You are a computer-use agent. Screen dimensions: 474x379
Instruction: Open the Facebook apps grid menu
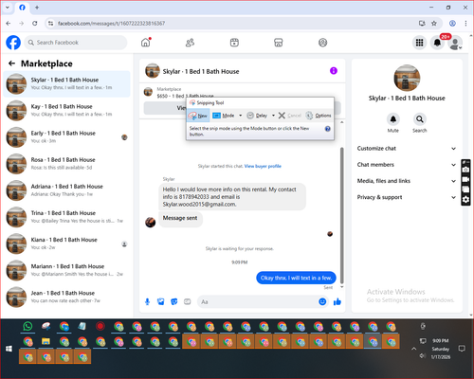(x=419, y=43)
